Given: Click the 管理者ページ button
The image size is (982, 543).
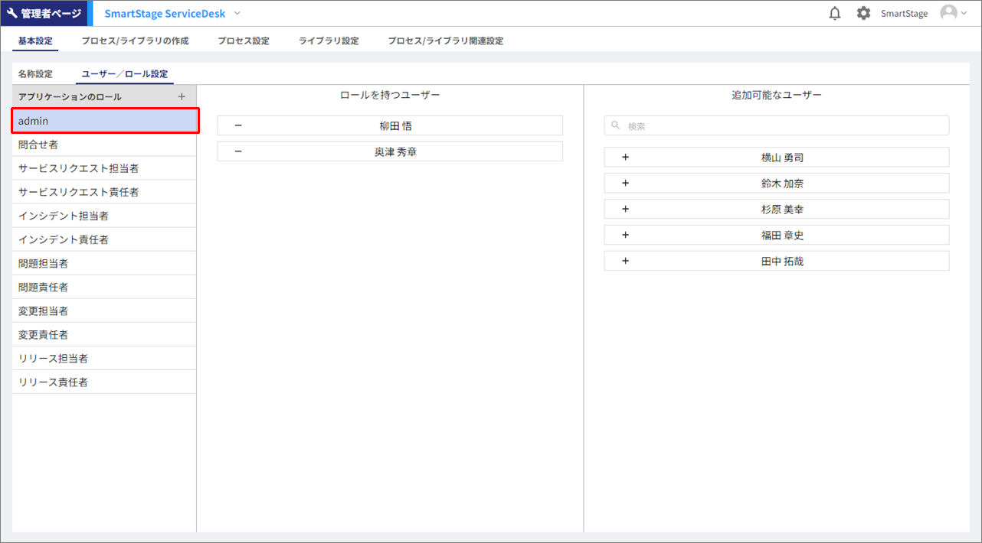Looking at the screenshot, I should point(44,14).
